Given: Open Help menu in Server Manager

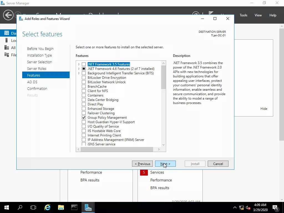Looking at the screenshot, I should point(273,15).
